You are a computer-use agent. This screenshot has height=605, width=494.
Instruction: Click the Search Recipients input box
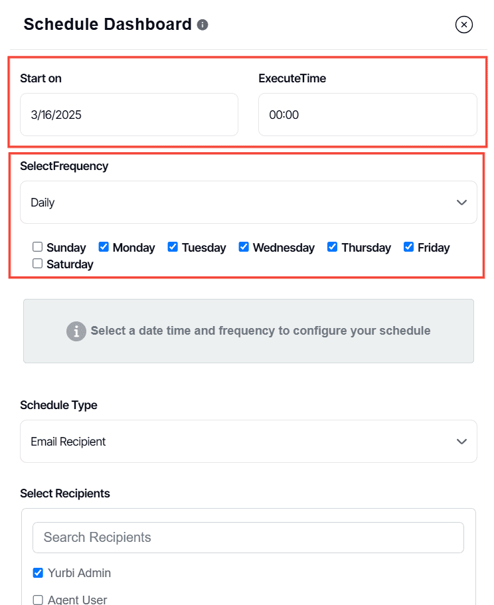(x=248, y=537)
